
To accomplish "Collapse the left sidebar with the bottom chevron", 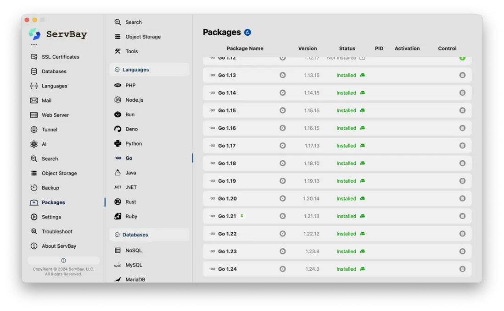I will (x=63, y=261).
